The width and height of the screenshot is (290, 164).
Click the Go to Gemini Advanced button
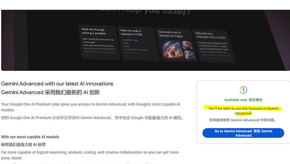(x=243, y=133)
